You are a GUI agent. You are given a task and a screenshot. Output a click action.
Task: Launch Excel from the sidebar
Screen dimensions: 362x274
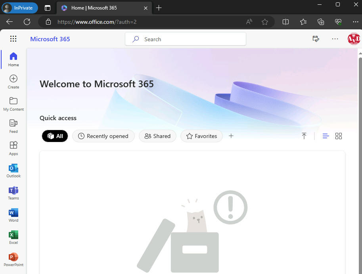13,237
